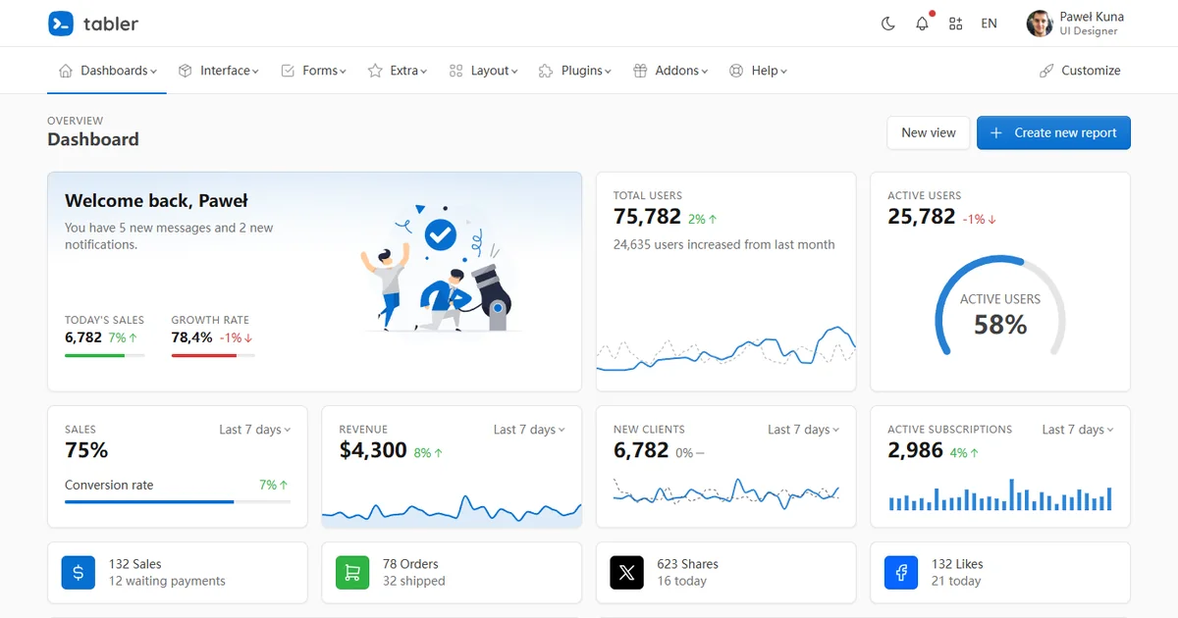
Task: Click "Welcome back, Paweł" heading
Action: 156,201
